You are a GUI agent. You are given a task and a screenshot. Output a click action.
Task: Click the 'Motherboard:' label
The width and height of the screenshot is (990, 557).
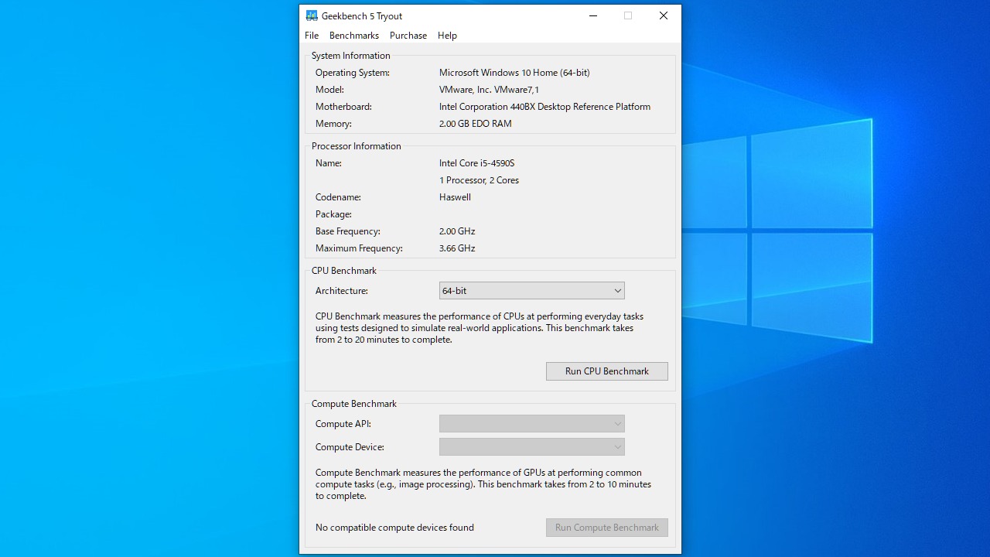(343, 107)
